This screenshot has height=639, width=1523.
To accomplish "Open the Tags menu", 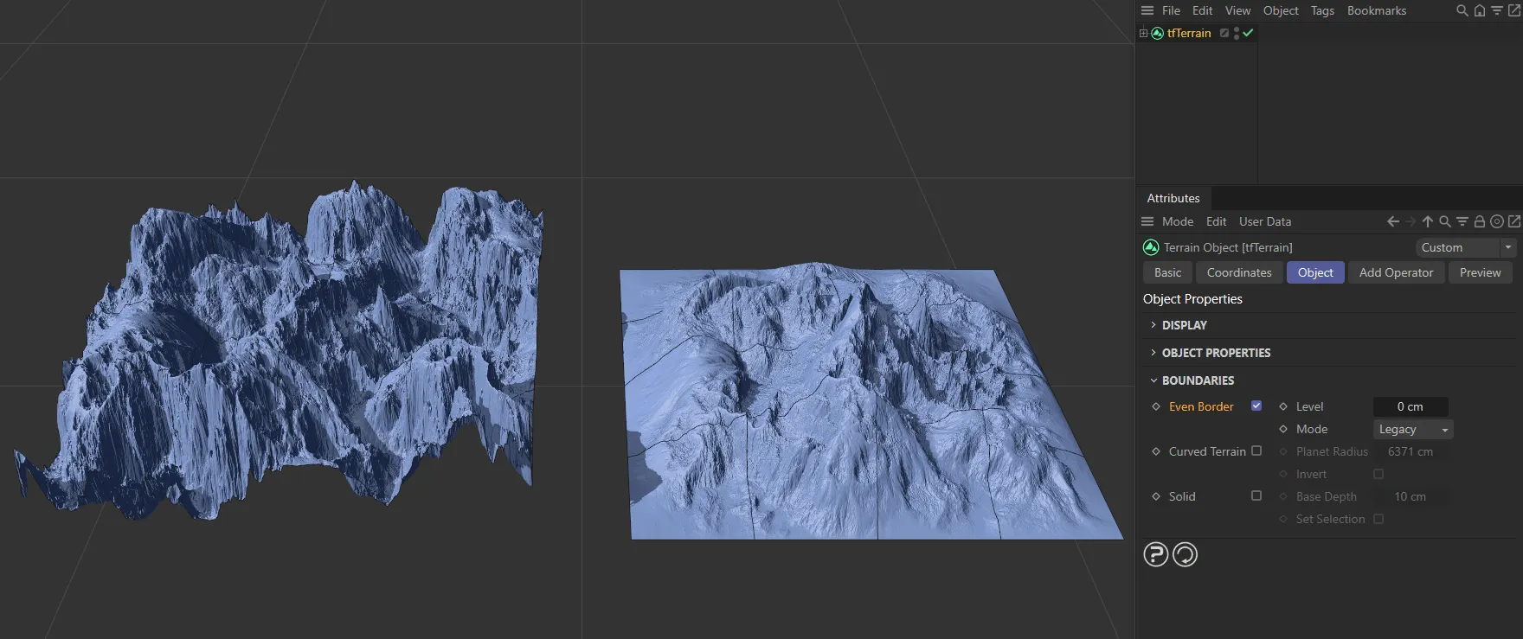I will coord(1322,10).
